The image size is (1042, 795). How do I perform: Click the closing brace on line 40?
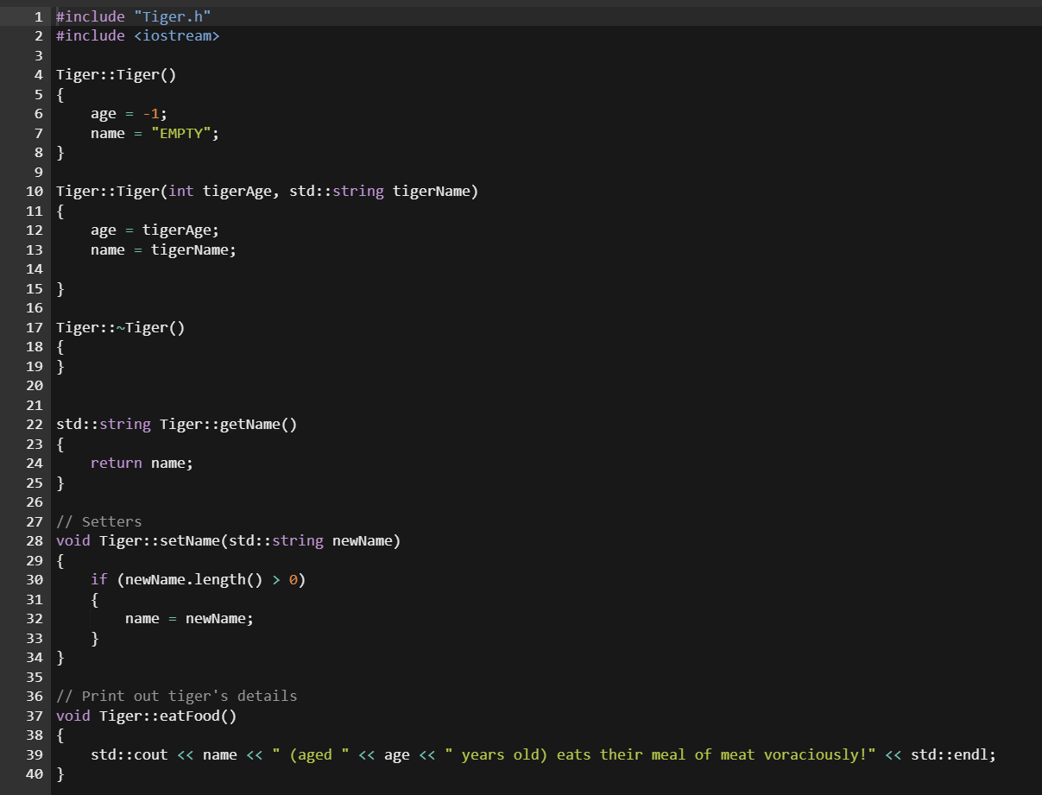[59, 773]
